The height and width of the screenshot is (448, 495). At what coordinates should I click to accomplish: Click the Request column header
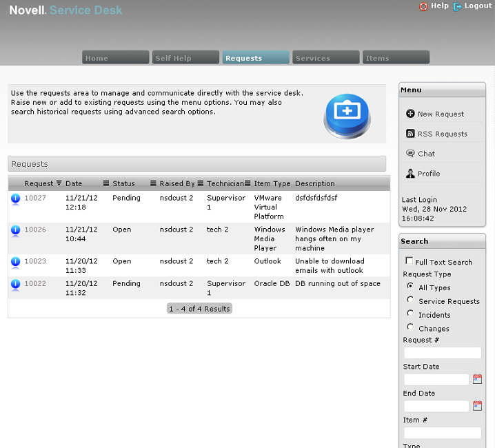point(39,183)
